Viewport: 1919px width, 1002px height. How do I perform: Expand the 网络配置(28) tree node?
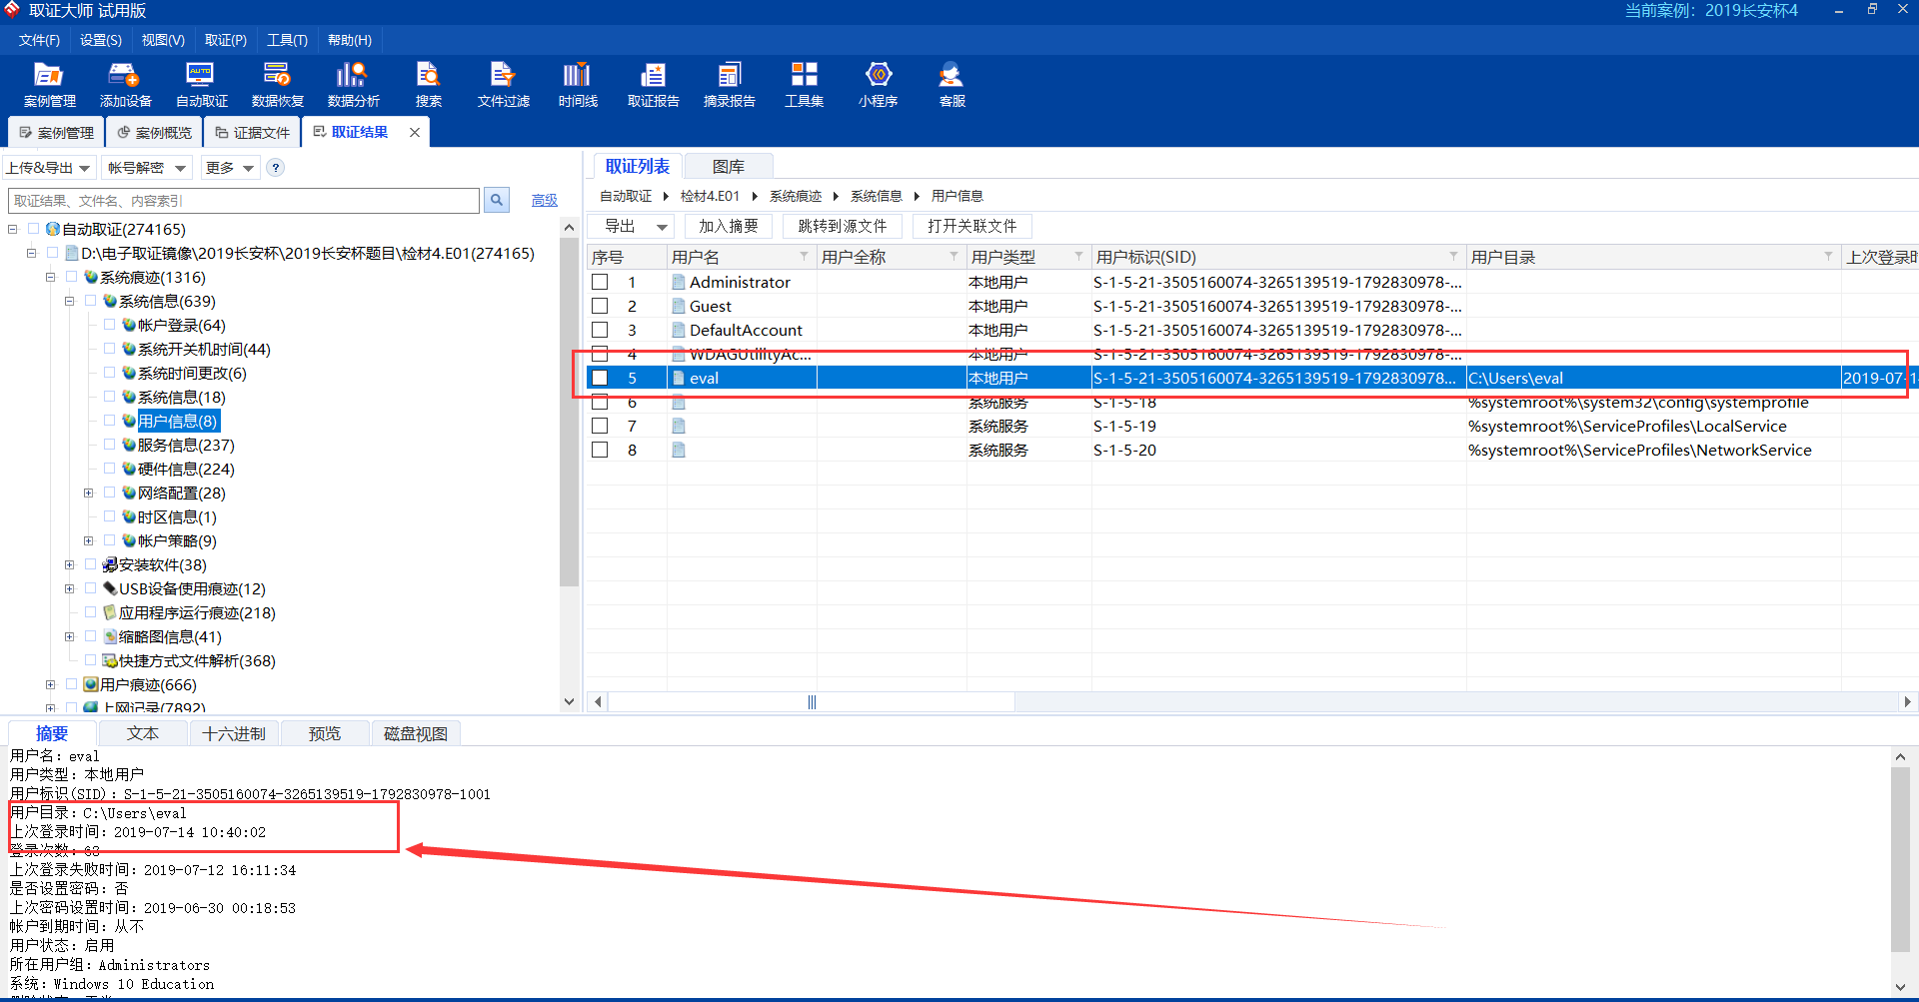click(x=88, y=493)
